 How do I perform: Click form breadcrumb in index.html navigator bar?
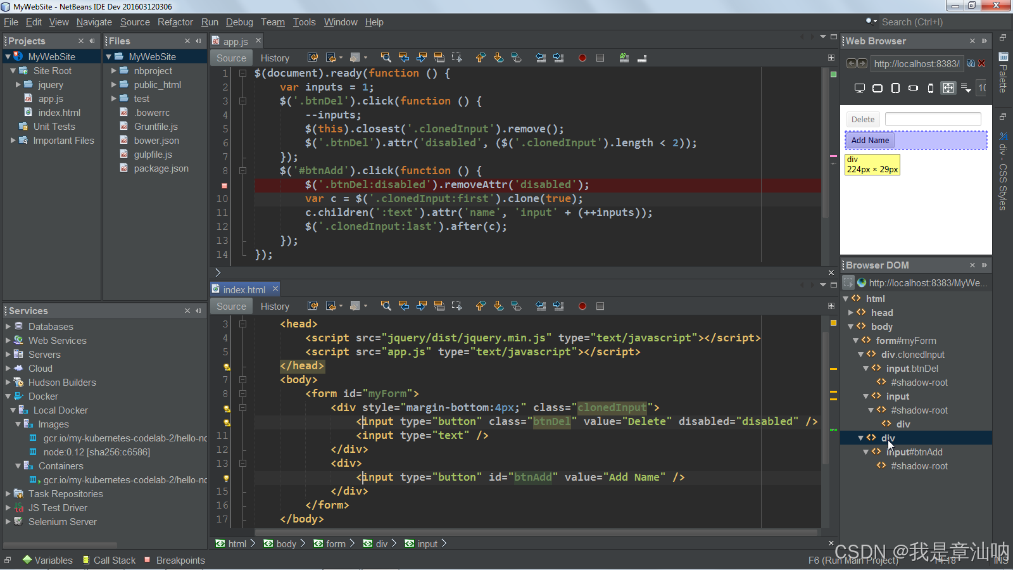pyautogui.click(x=330, y=543)
